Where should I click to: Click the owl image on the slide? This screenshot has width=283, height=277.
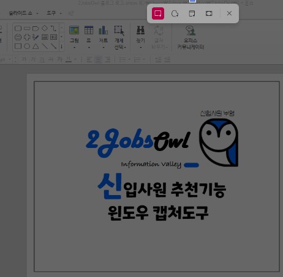click(x=219, y=142)
